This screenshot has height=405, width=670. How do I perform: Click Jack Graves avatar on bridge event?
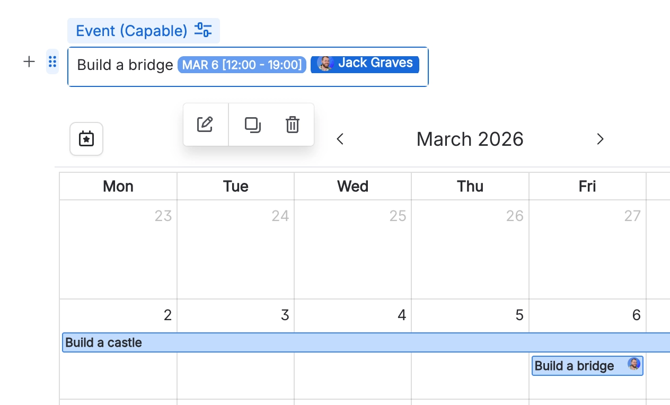pos(633,364)
